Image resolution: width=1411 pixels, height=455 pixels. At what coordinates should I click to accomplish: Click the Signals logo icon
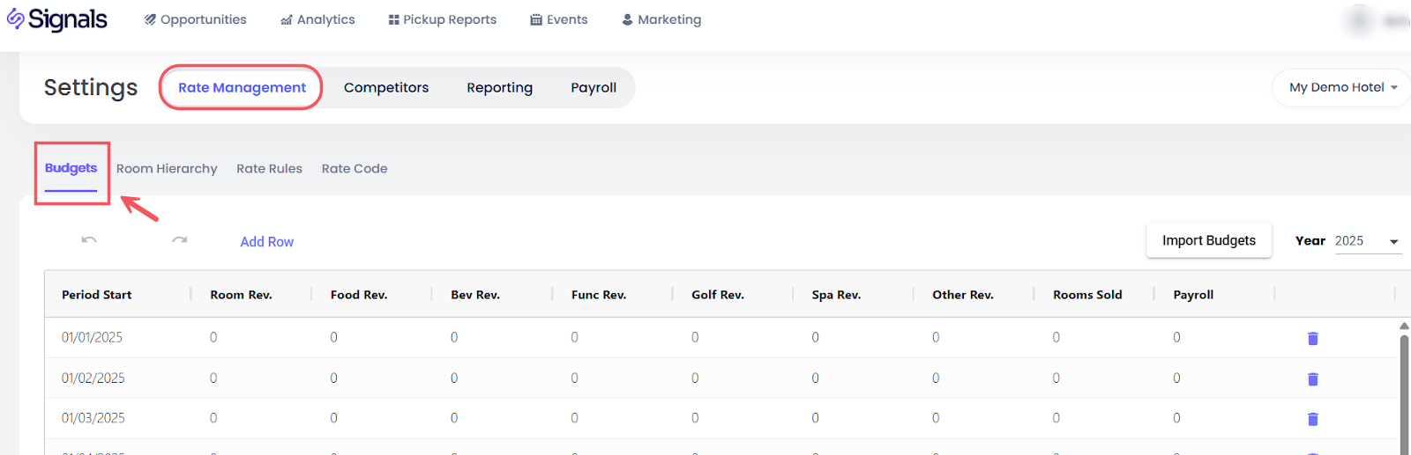(16, 18)
